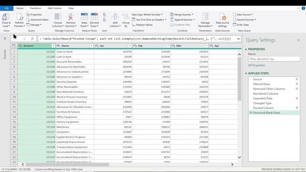Expand the Queries pane arrow
This screenshot has height=172, width=306.
point(5,39)
